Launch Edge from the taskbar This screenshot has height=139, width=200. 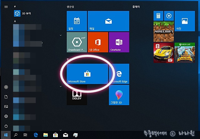click(x=36, y=135)
